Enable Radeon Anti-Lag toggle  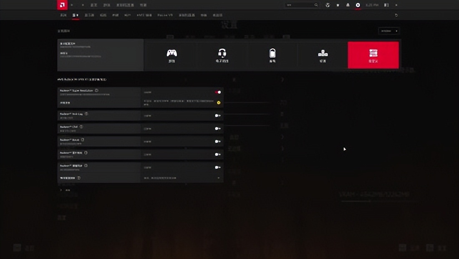(x=218, y=116)
